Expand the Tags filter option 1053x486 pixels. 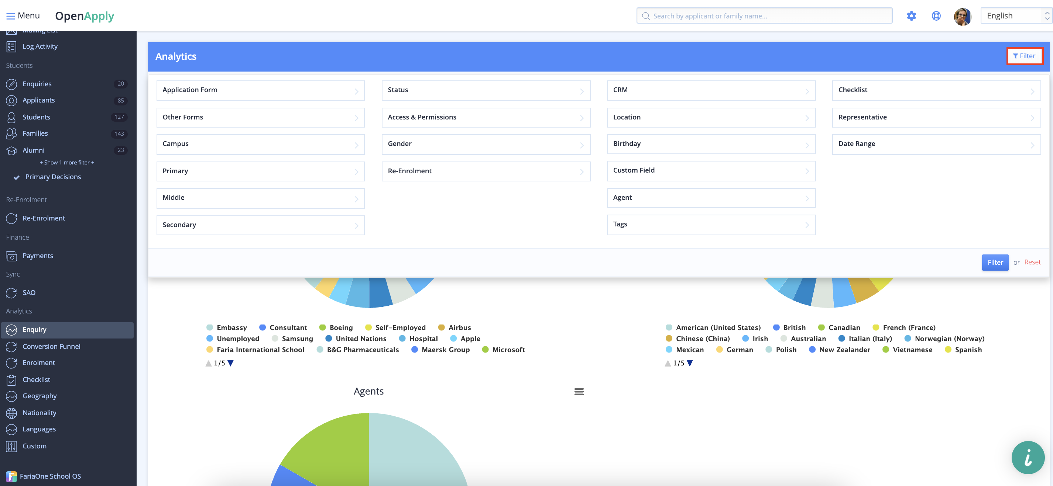point(711,225)
